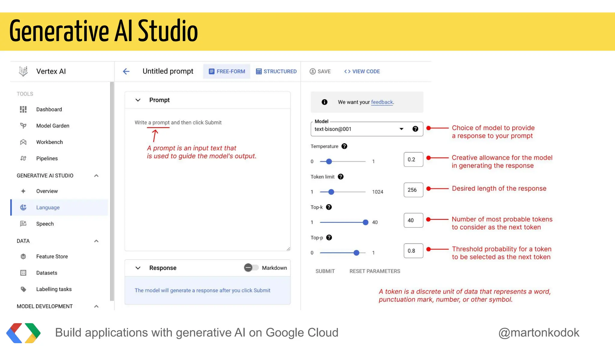Click the Labelling tasks tag icon
This screenshot has height=346, width=615.
tap(23, 289)
